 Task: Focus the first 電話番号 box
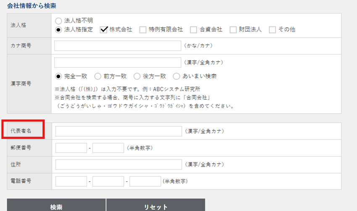71,181
